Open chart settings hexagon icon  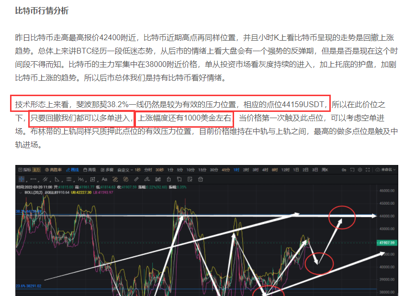tap(360, 170)
